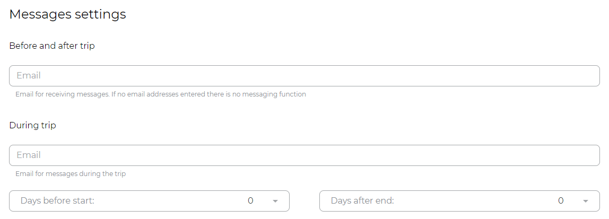Click the 'Email for receiving messages' helper text
609x219 pixels.
(161, 94)
